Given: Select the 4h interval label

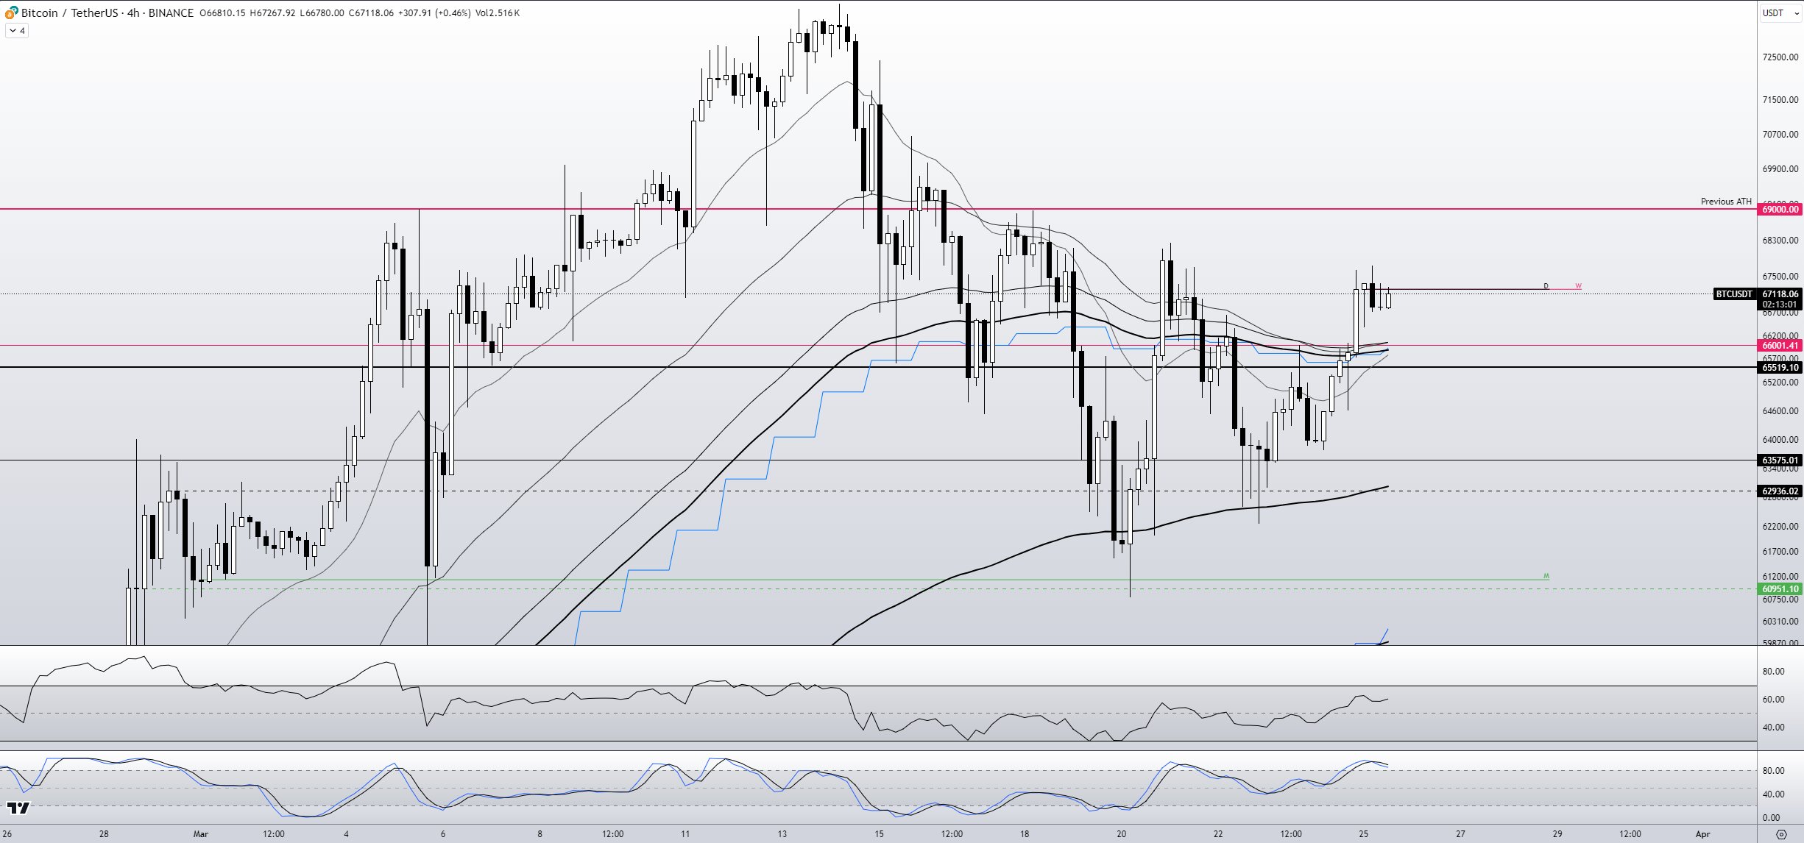Looking at the screenshot, I should [x=133, y=13].
